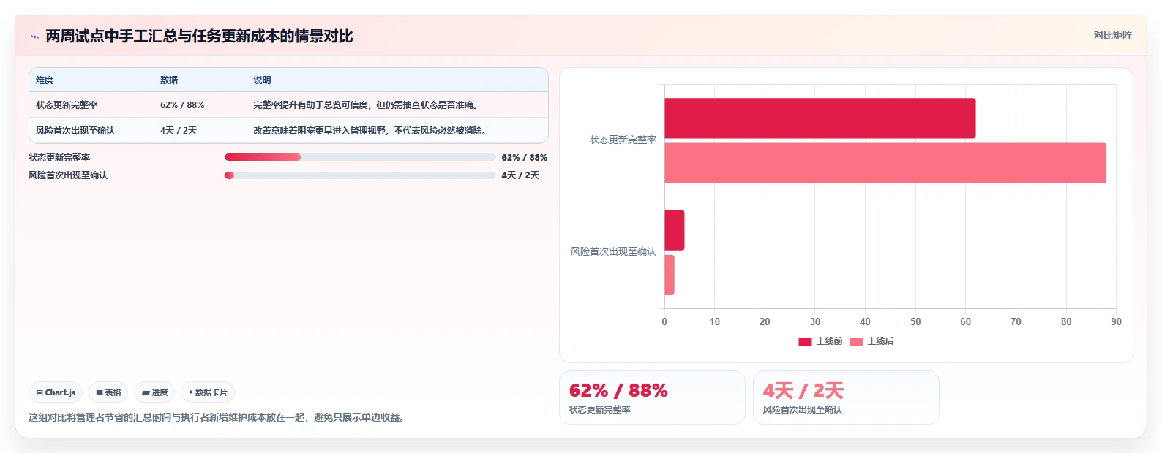
Task: Toggle the 上线前 legend swatch
Action: click(805, 341)
